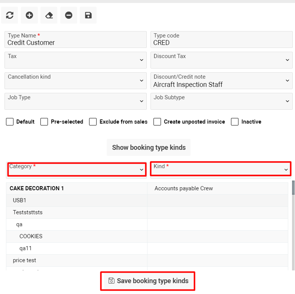Click the eraser clear icon
The image size is (295, 294).
pyautogui.click(x=49, y=15)
